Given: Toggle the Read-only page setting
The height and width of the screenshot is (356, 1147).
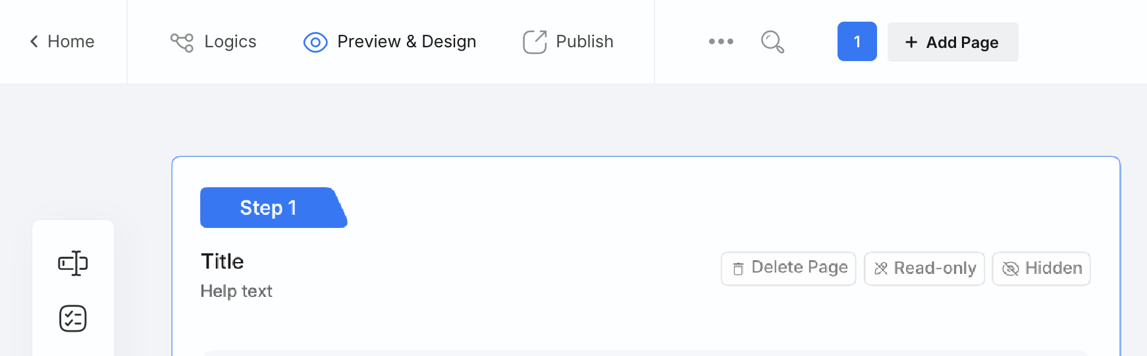Looking at the screenshot, I should coord(924,269).
